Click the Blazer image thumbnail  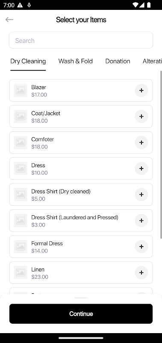(x=21, y=90)
